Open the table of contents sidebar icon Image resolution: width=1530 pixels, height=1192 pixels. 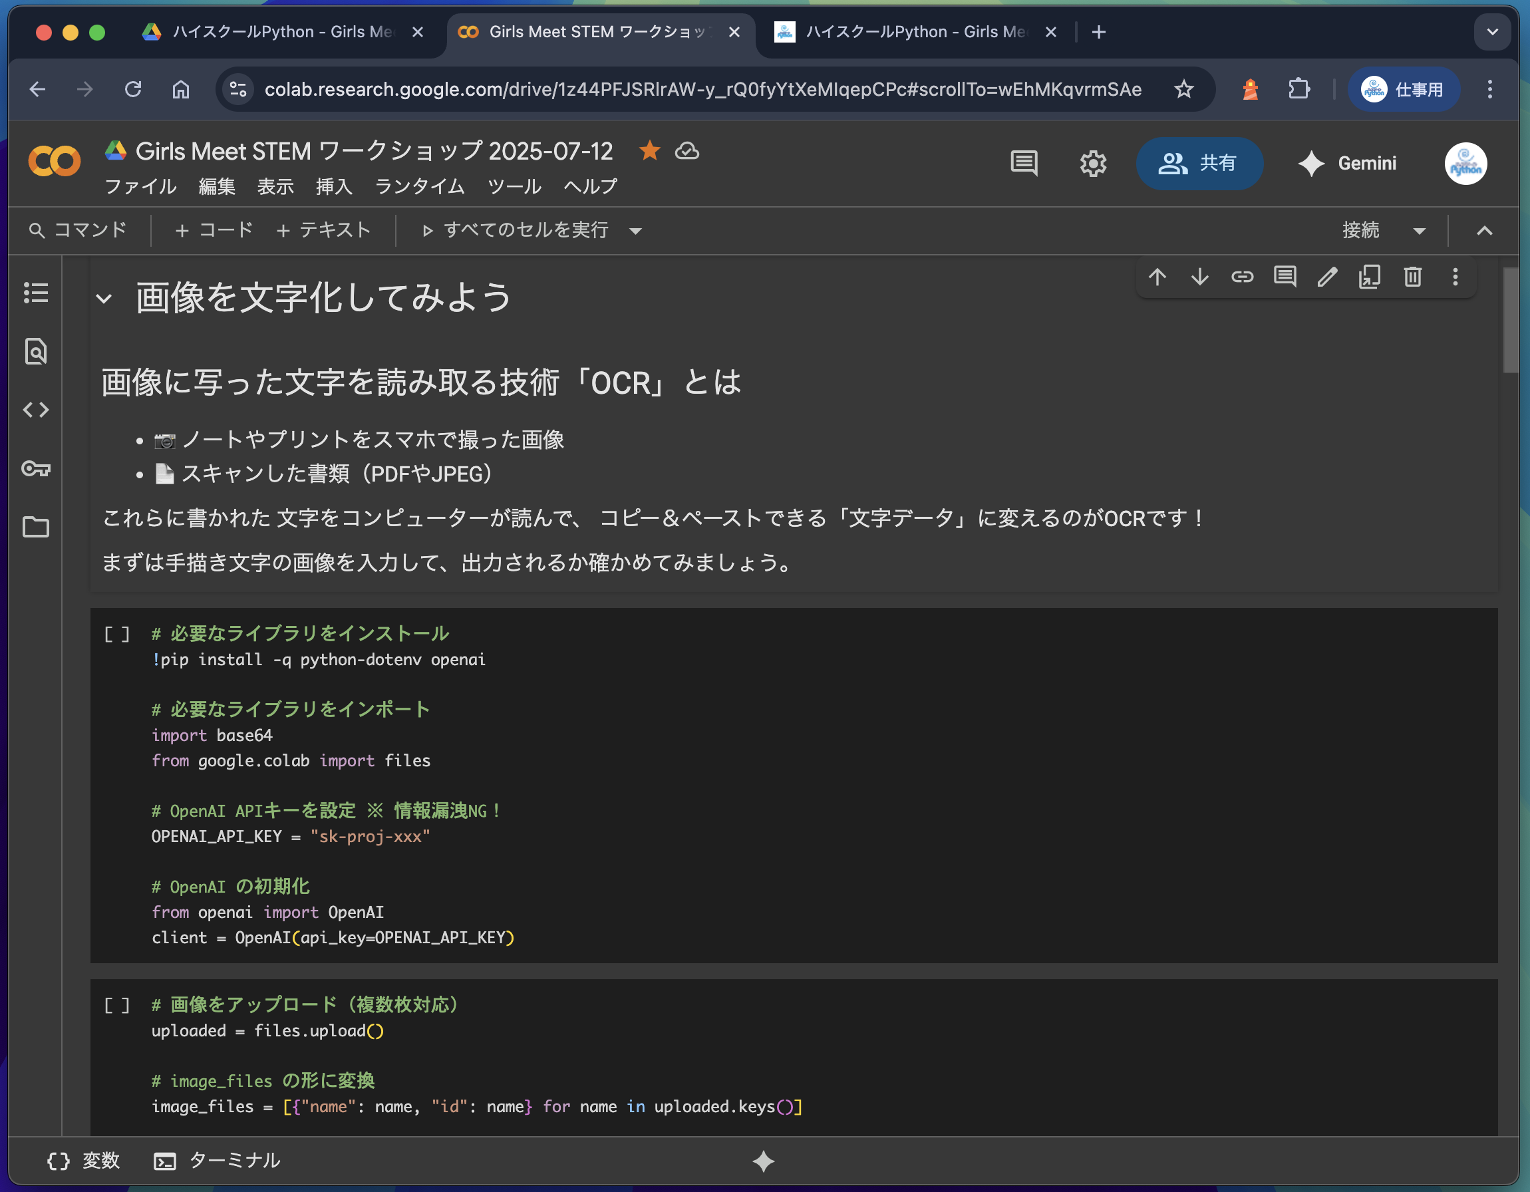[x=36, y=293]
